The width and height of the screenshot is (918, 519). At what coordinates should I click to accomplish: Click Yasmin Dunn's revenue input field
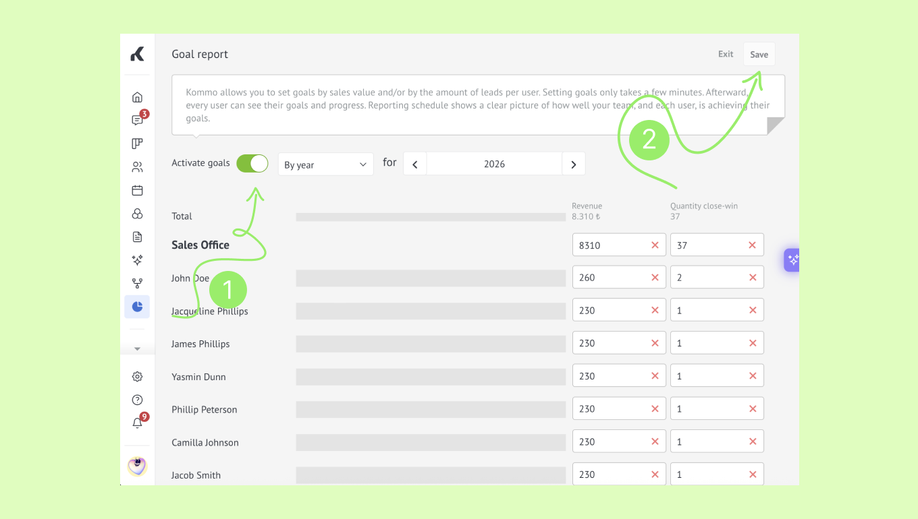619,376
